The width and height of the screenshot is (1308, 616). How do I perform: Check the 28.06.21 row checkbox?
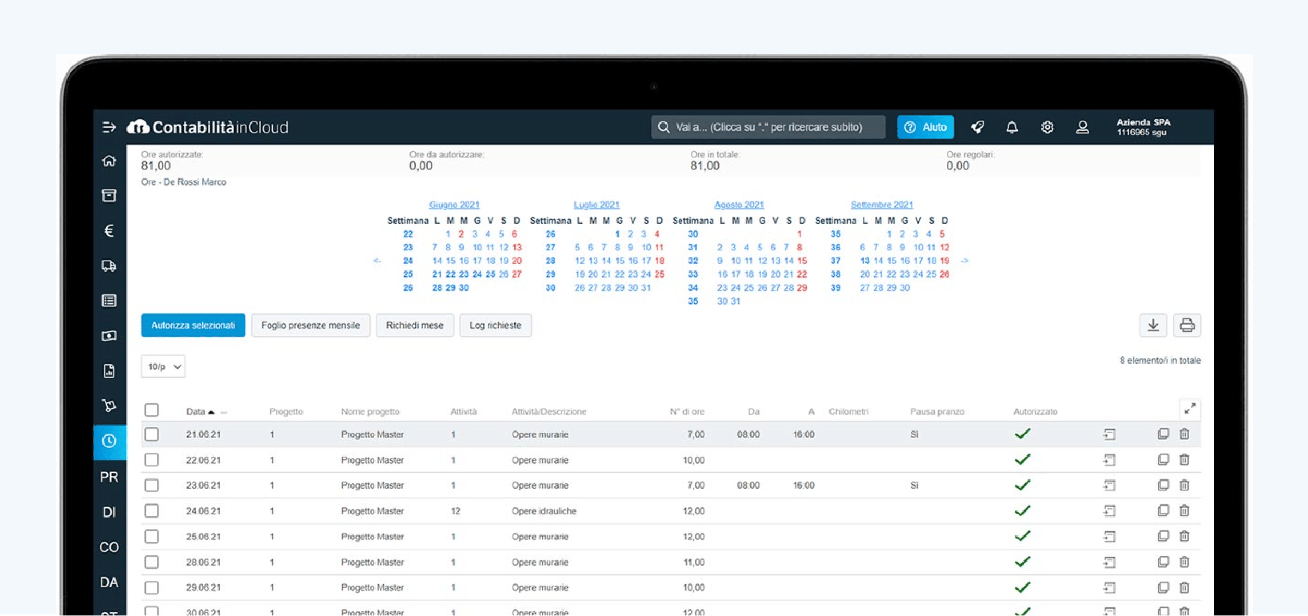point(152,562)
